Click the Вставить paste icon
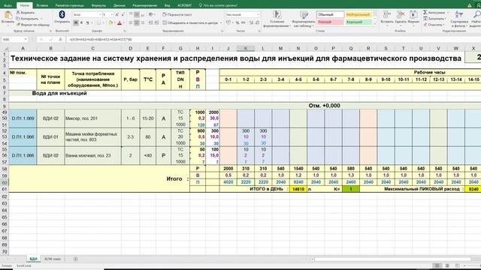 [8, 15]
